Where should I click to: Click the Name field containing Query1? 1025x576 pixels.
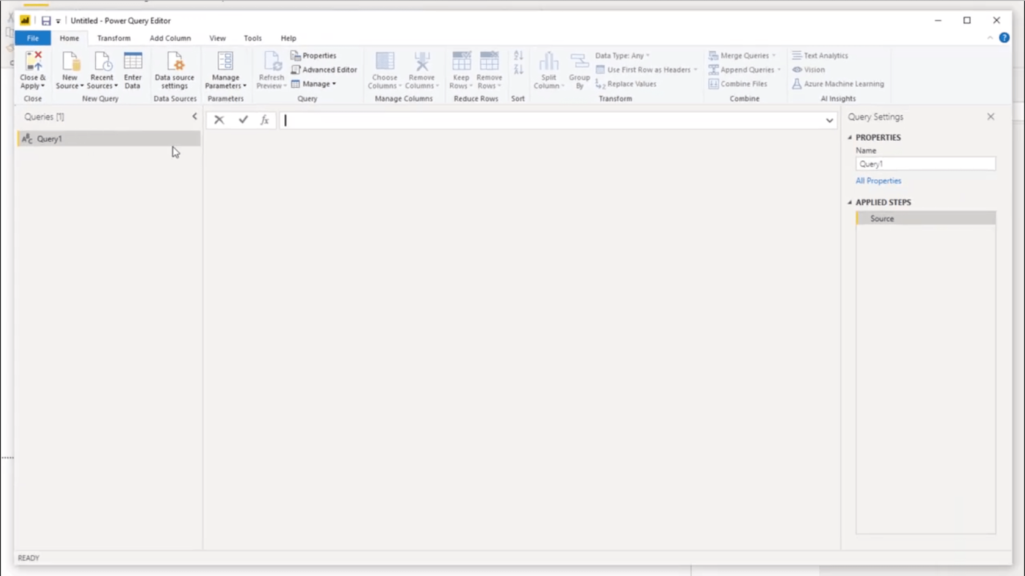pos(926,164)
